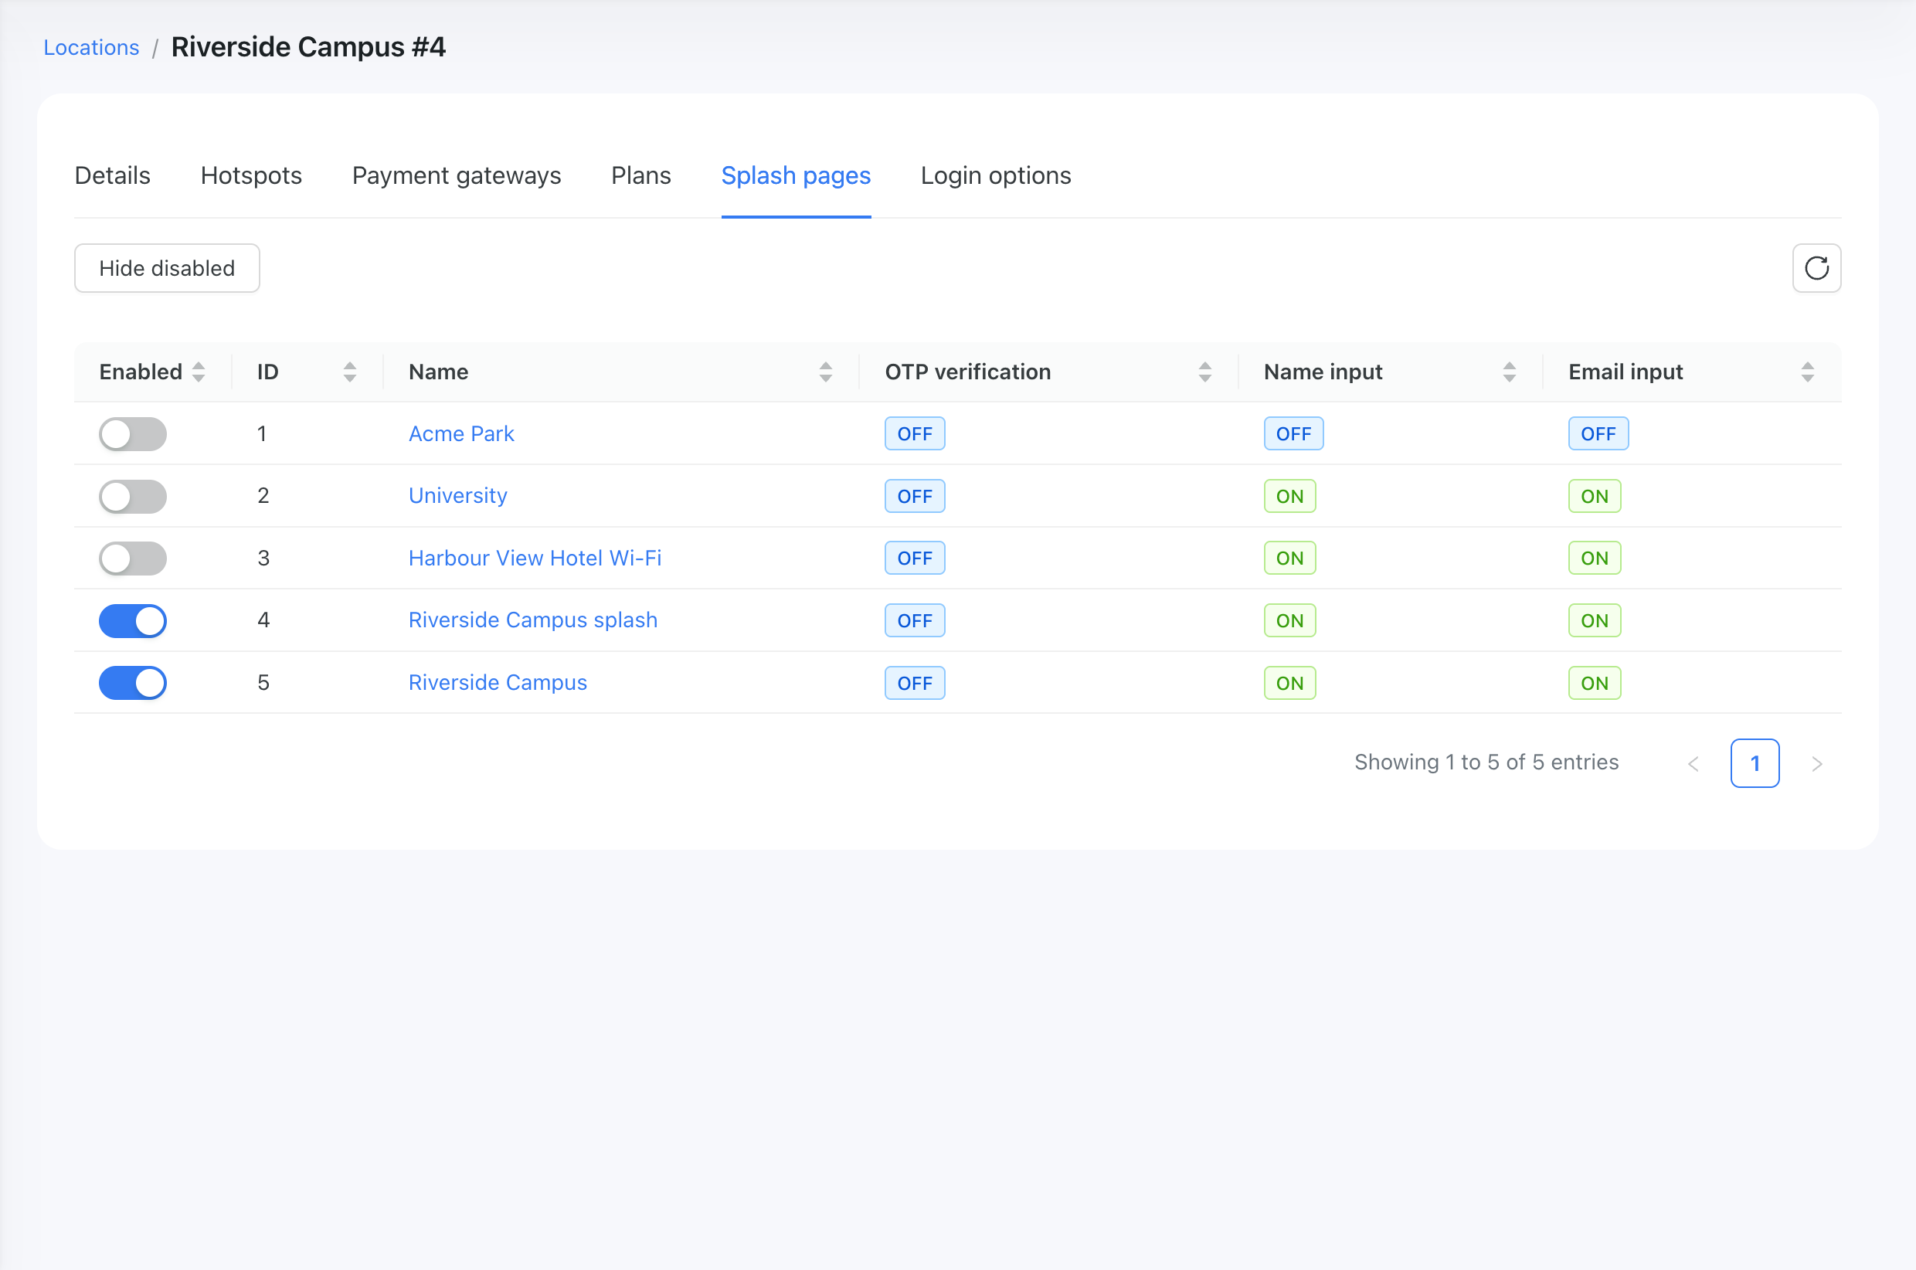The image size is (1916, 1270).
Task: Click Riverside Campus row 5 Email ON badge
Action: pyautogui.click(x=1594, y=684)
